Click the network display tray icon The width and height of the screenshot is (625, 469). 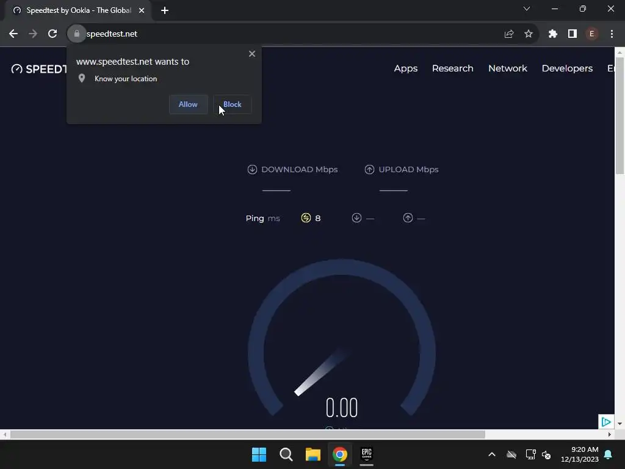[530, 454]
